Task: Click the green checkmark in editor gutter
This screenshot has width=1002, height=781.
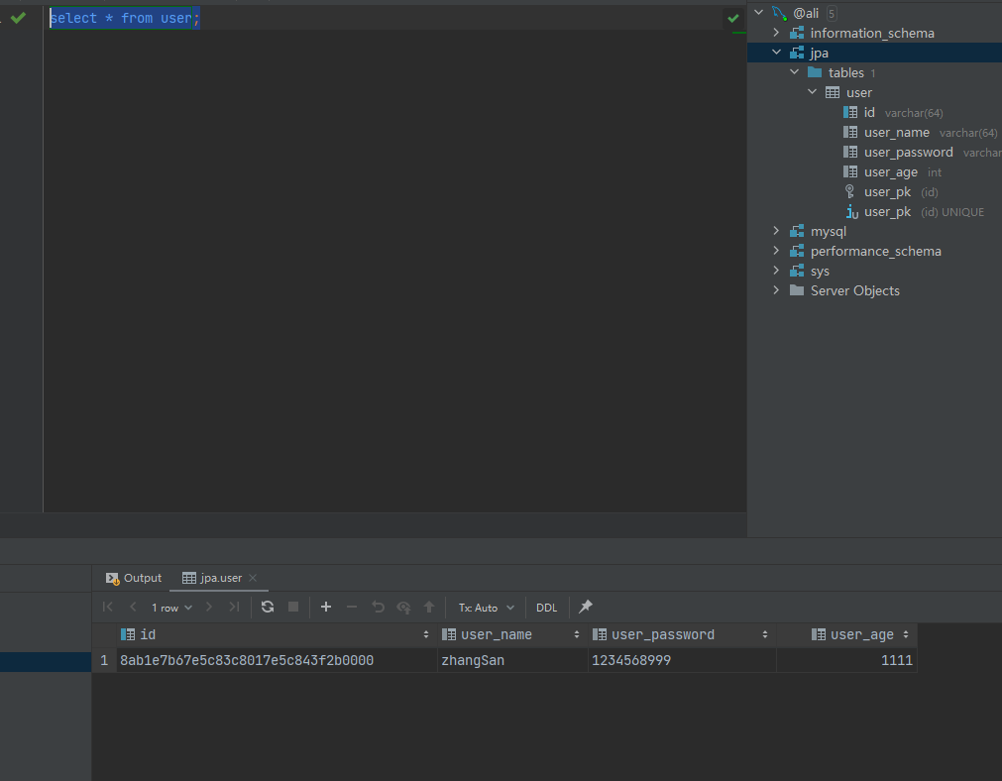Action: [19, 18]
